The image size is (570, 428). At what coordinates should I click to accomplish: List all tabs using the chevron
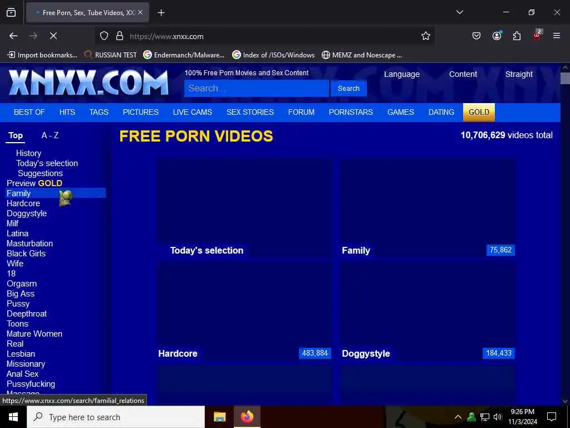point(459,12)
